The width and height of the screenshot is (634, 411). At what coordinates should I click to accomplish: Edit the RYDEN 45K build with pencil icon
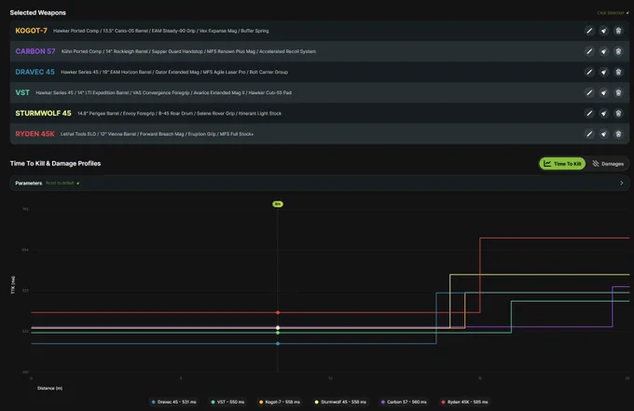pyautogui.click(x=589, y=134)
